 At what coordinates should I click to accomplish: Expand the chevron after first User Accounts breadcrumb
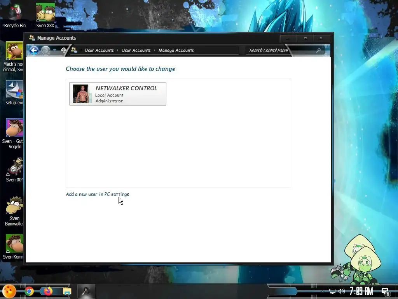tap(117, 50)
